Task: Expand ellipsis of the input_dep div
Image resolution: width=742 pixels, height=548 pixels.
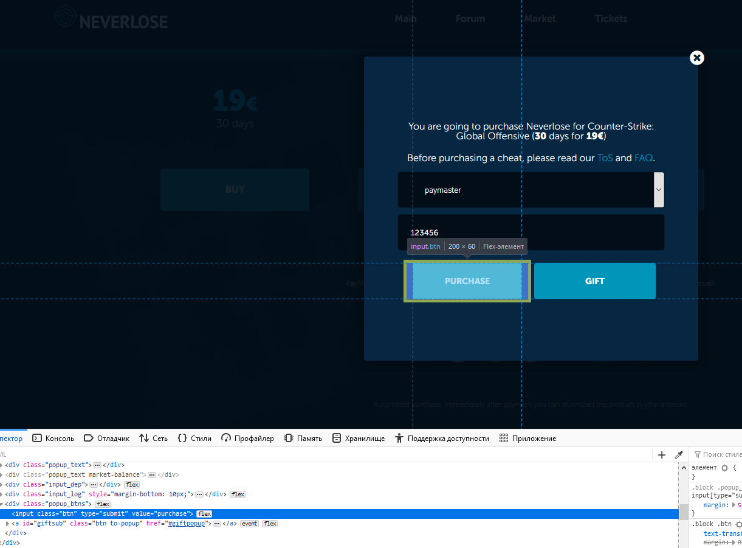Action: click(x=94, y=485)
